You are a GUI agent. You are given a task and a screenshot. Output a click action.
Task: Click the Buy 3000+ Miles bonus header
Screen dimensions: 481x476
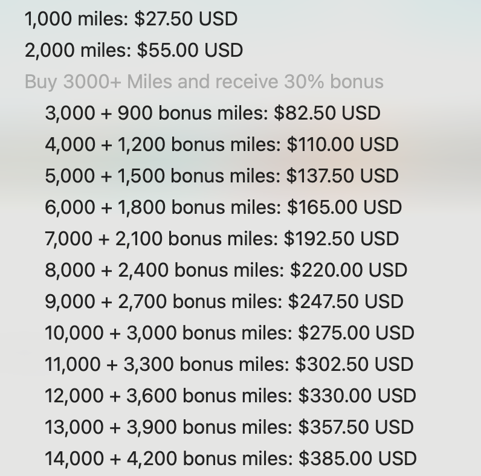point(204,82)
